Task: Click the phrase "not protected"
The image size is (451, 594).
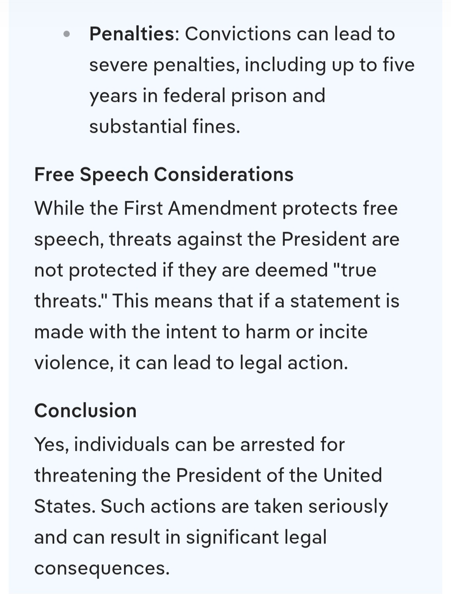Action: (95, 270)
